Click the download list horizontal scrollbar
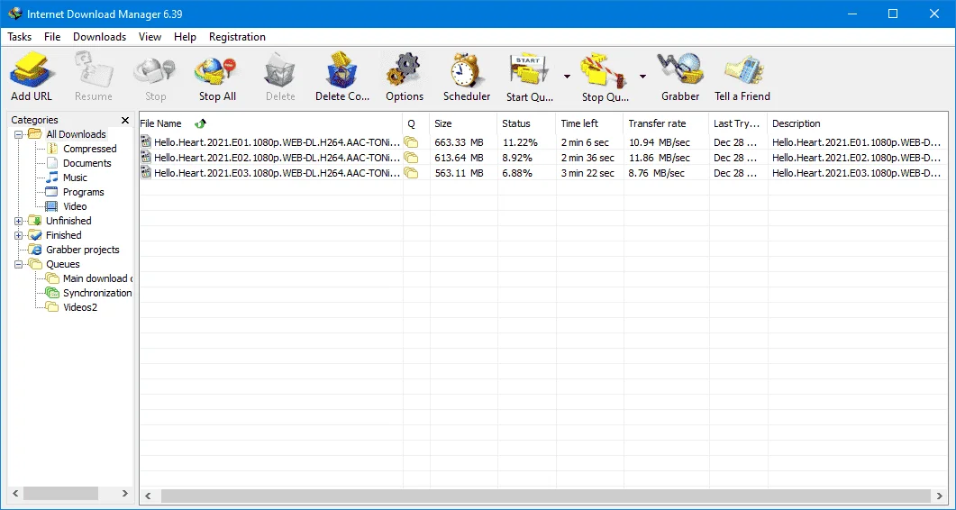This screenshot has height=510, width=956. tap(544, 496)
